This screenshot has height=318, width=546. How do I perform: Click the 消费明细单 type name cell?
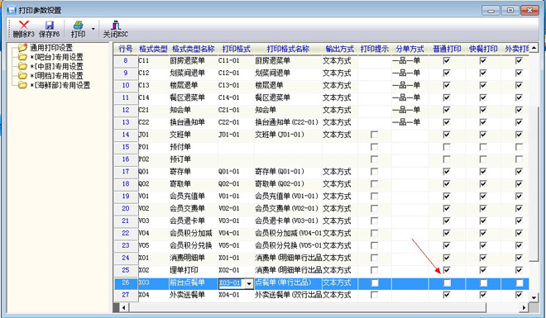tap(194, 258)
